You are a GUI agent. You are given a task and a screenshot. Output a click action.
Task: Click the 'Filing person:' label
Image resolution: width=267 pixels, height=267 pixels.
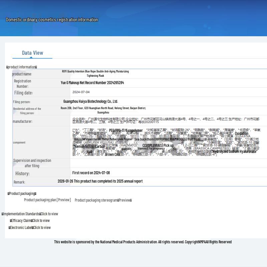click(x=22, y=102)
